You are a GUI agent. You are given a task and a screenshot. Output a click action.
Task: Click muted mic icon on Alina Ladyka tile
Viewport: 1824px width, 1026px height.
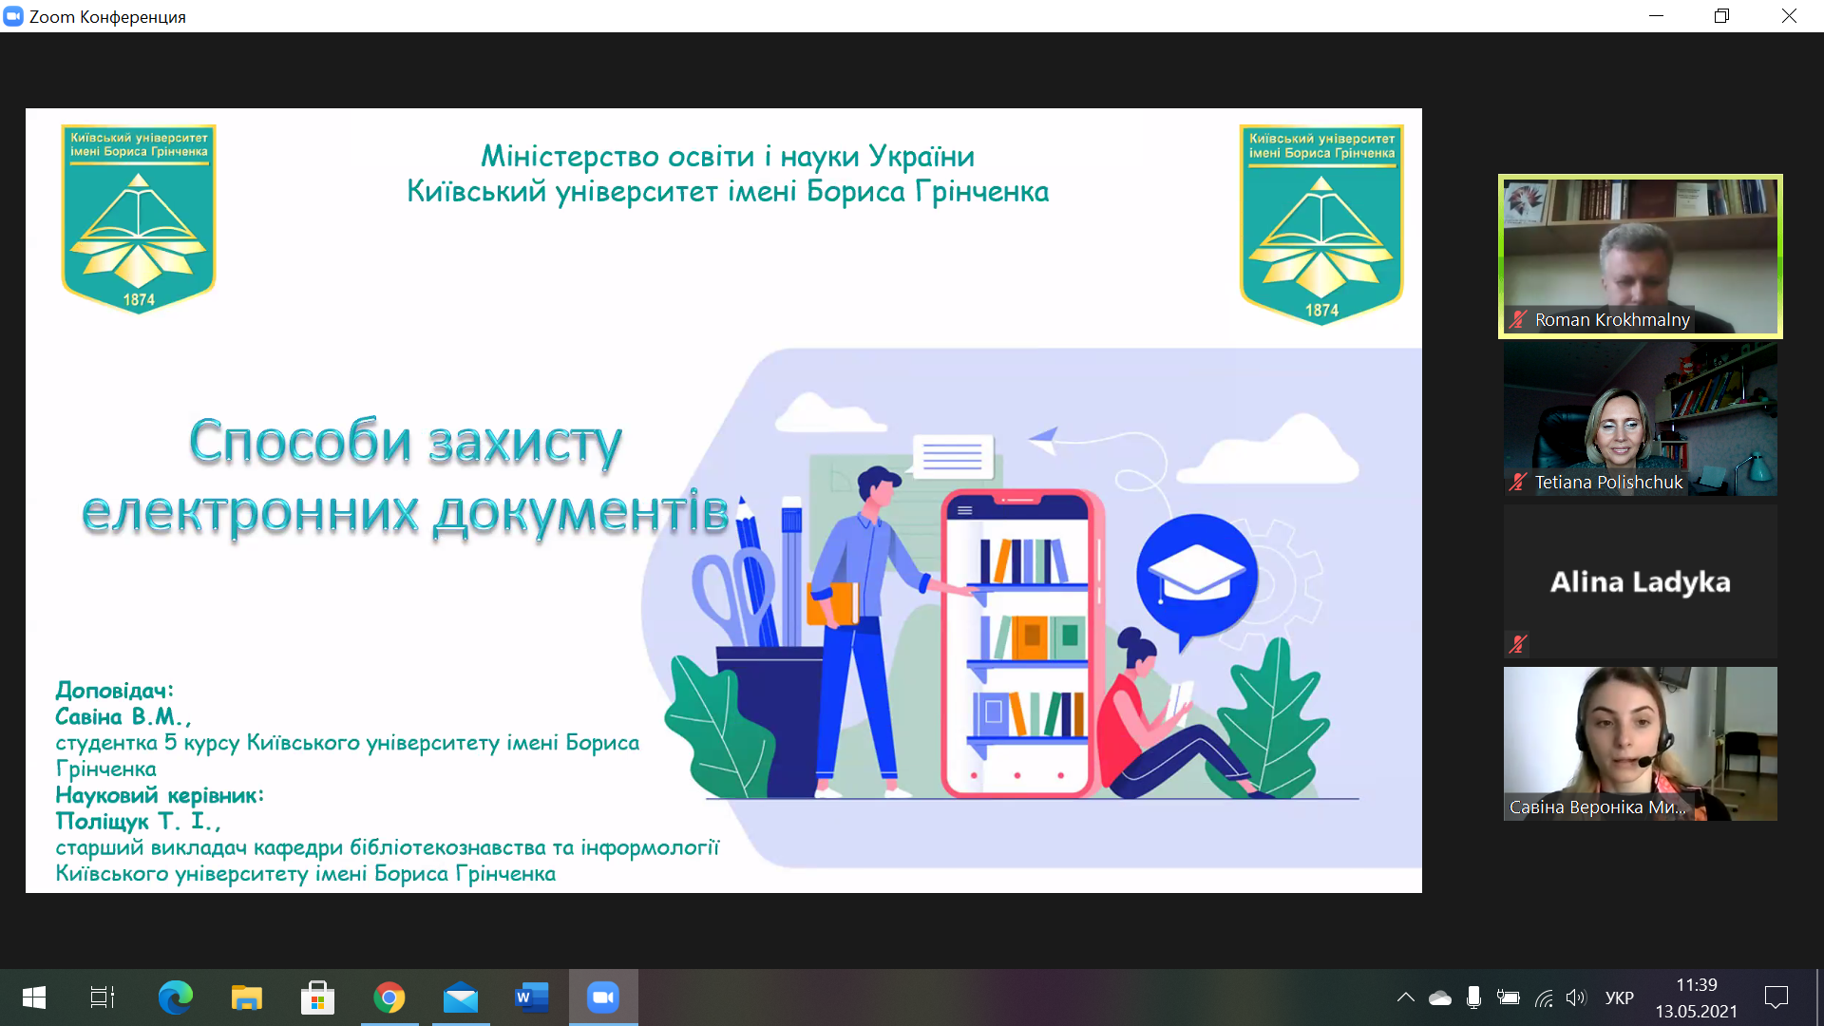(x=1518, y=644)
